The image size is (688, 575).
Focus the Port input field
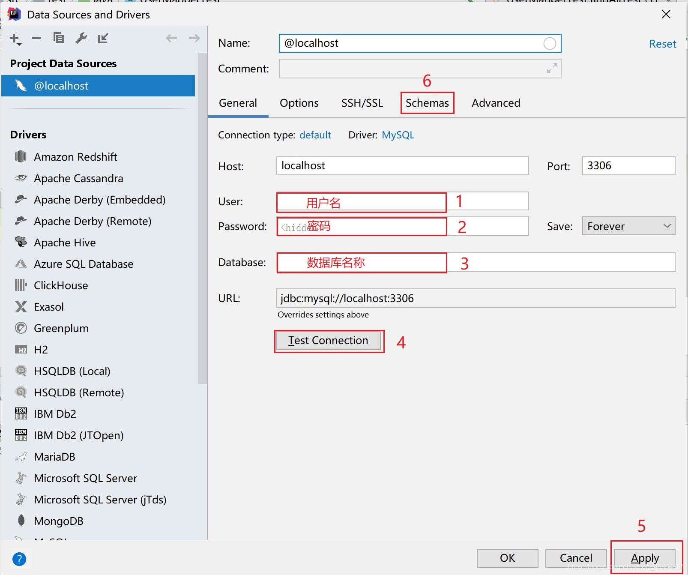tap(628, 166)
